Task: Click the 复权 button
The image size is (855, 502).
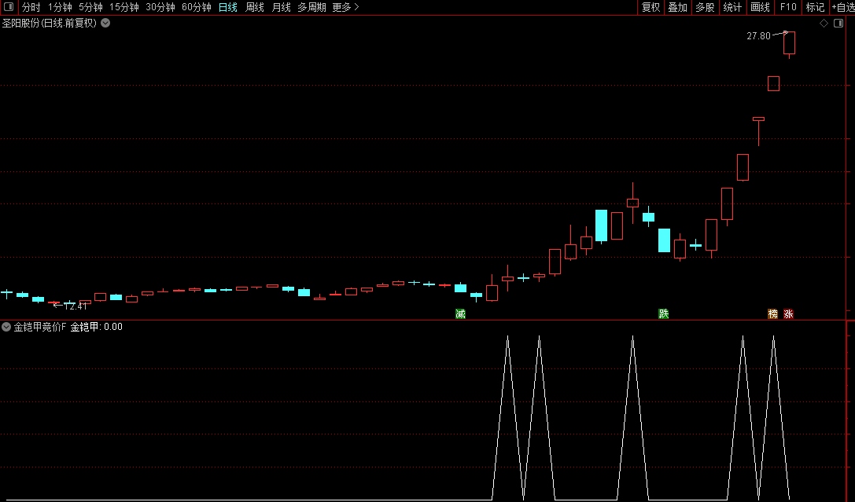Action: (651, 8)
